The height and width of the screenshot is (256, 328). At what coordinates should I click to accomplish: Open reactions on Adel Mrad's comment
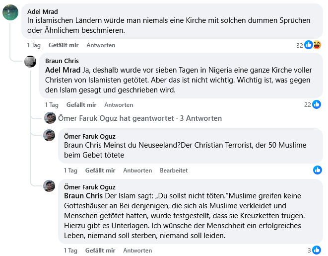pyautogui.click(x=312, y=45)
